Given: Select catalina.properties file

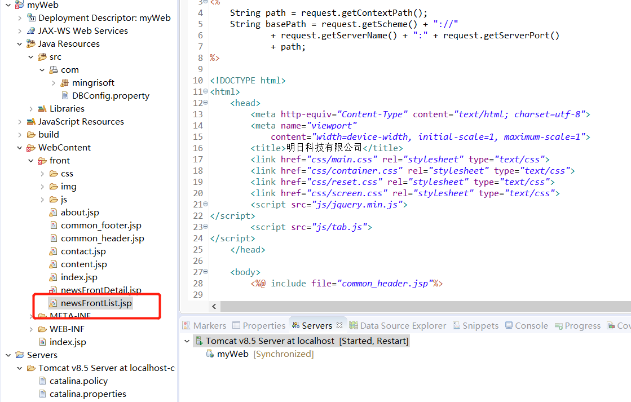Looking at the screenshot, I should 88,394.
